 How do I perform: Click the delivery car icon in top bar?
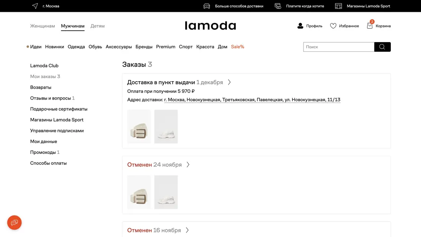click(207, 6)
